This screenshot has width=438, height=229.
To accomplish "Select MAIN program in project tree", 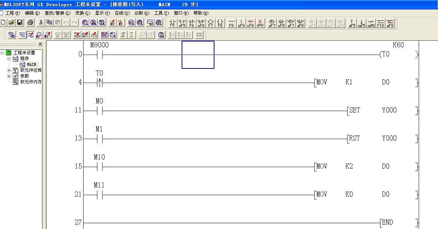I will (x=31, y=64).
